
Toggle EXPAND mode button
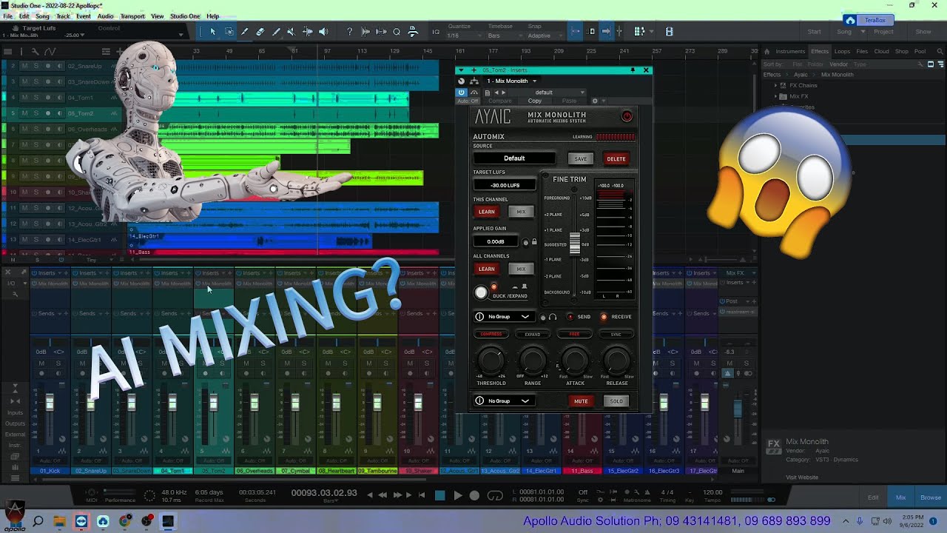pos(533,334)
